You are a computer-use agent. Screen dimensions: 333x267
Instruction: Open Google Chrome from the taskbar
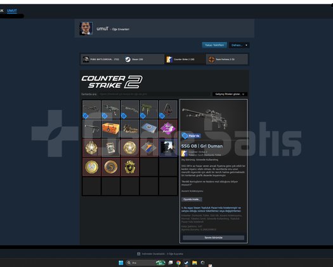pyautogui.click(x=178, y=263)
